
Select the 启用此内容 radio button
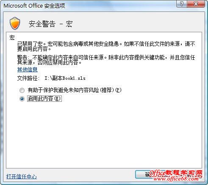coord(22,99)
